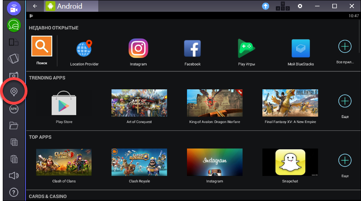
Task: Click the TOP APPS heading
Action: pos(40,137)
